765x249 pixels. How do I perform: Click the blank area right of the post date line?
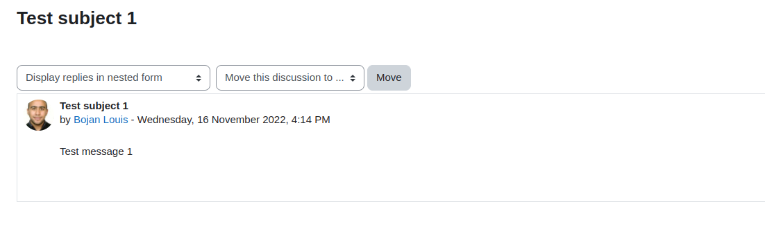tap(546, 120)
